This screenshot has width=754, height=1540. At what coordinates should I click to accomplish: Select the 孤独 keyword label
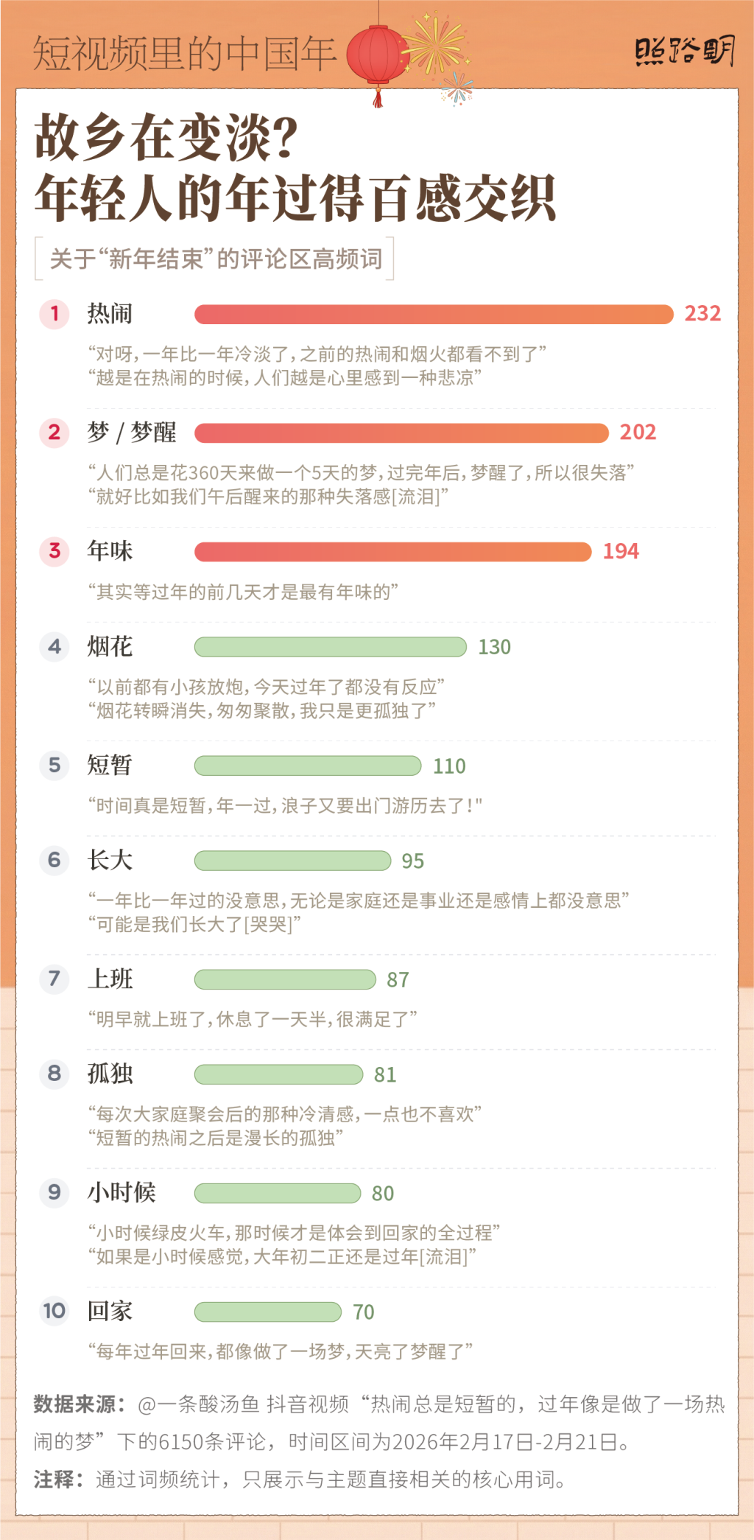110,1074
